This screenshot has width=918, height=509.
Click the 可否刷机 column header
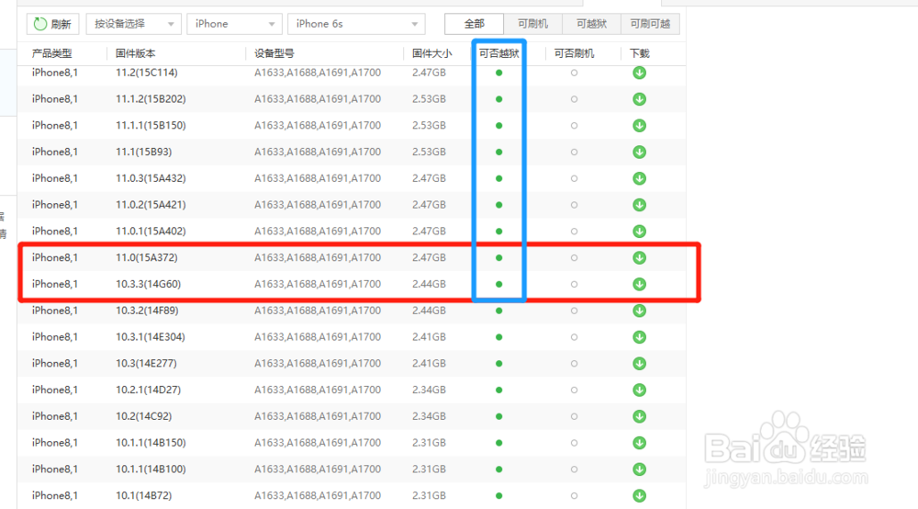coord(574,53)
